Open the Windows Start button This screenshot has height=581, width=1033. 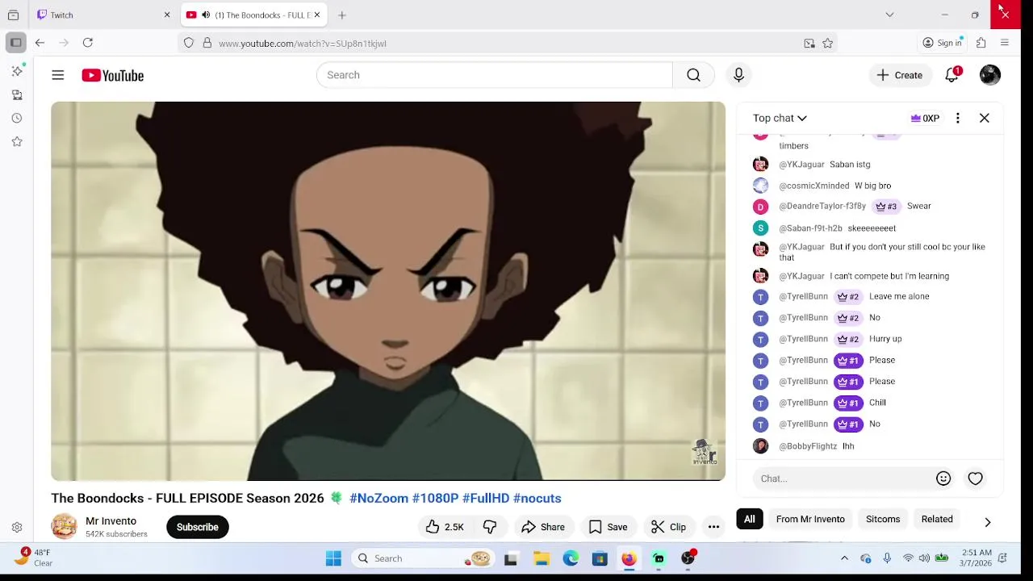(333, 558)
